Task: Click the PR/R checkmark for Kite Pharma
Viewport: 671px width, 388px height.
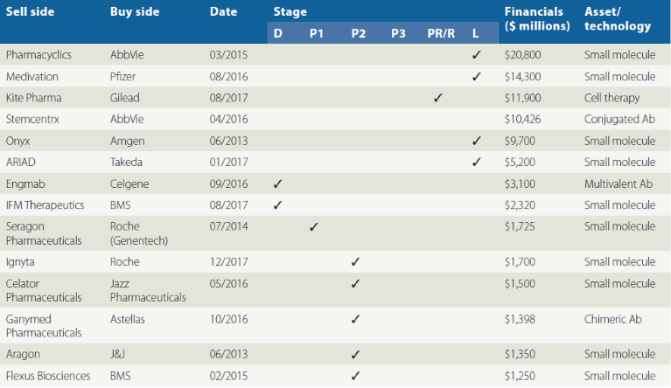Action: [x=437, y=98]
